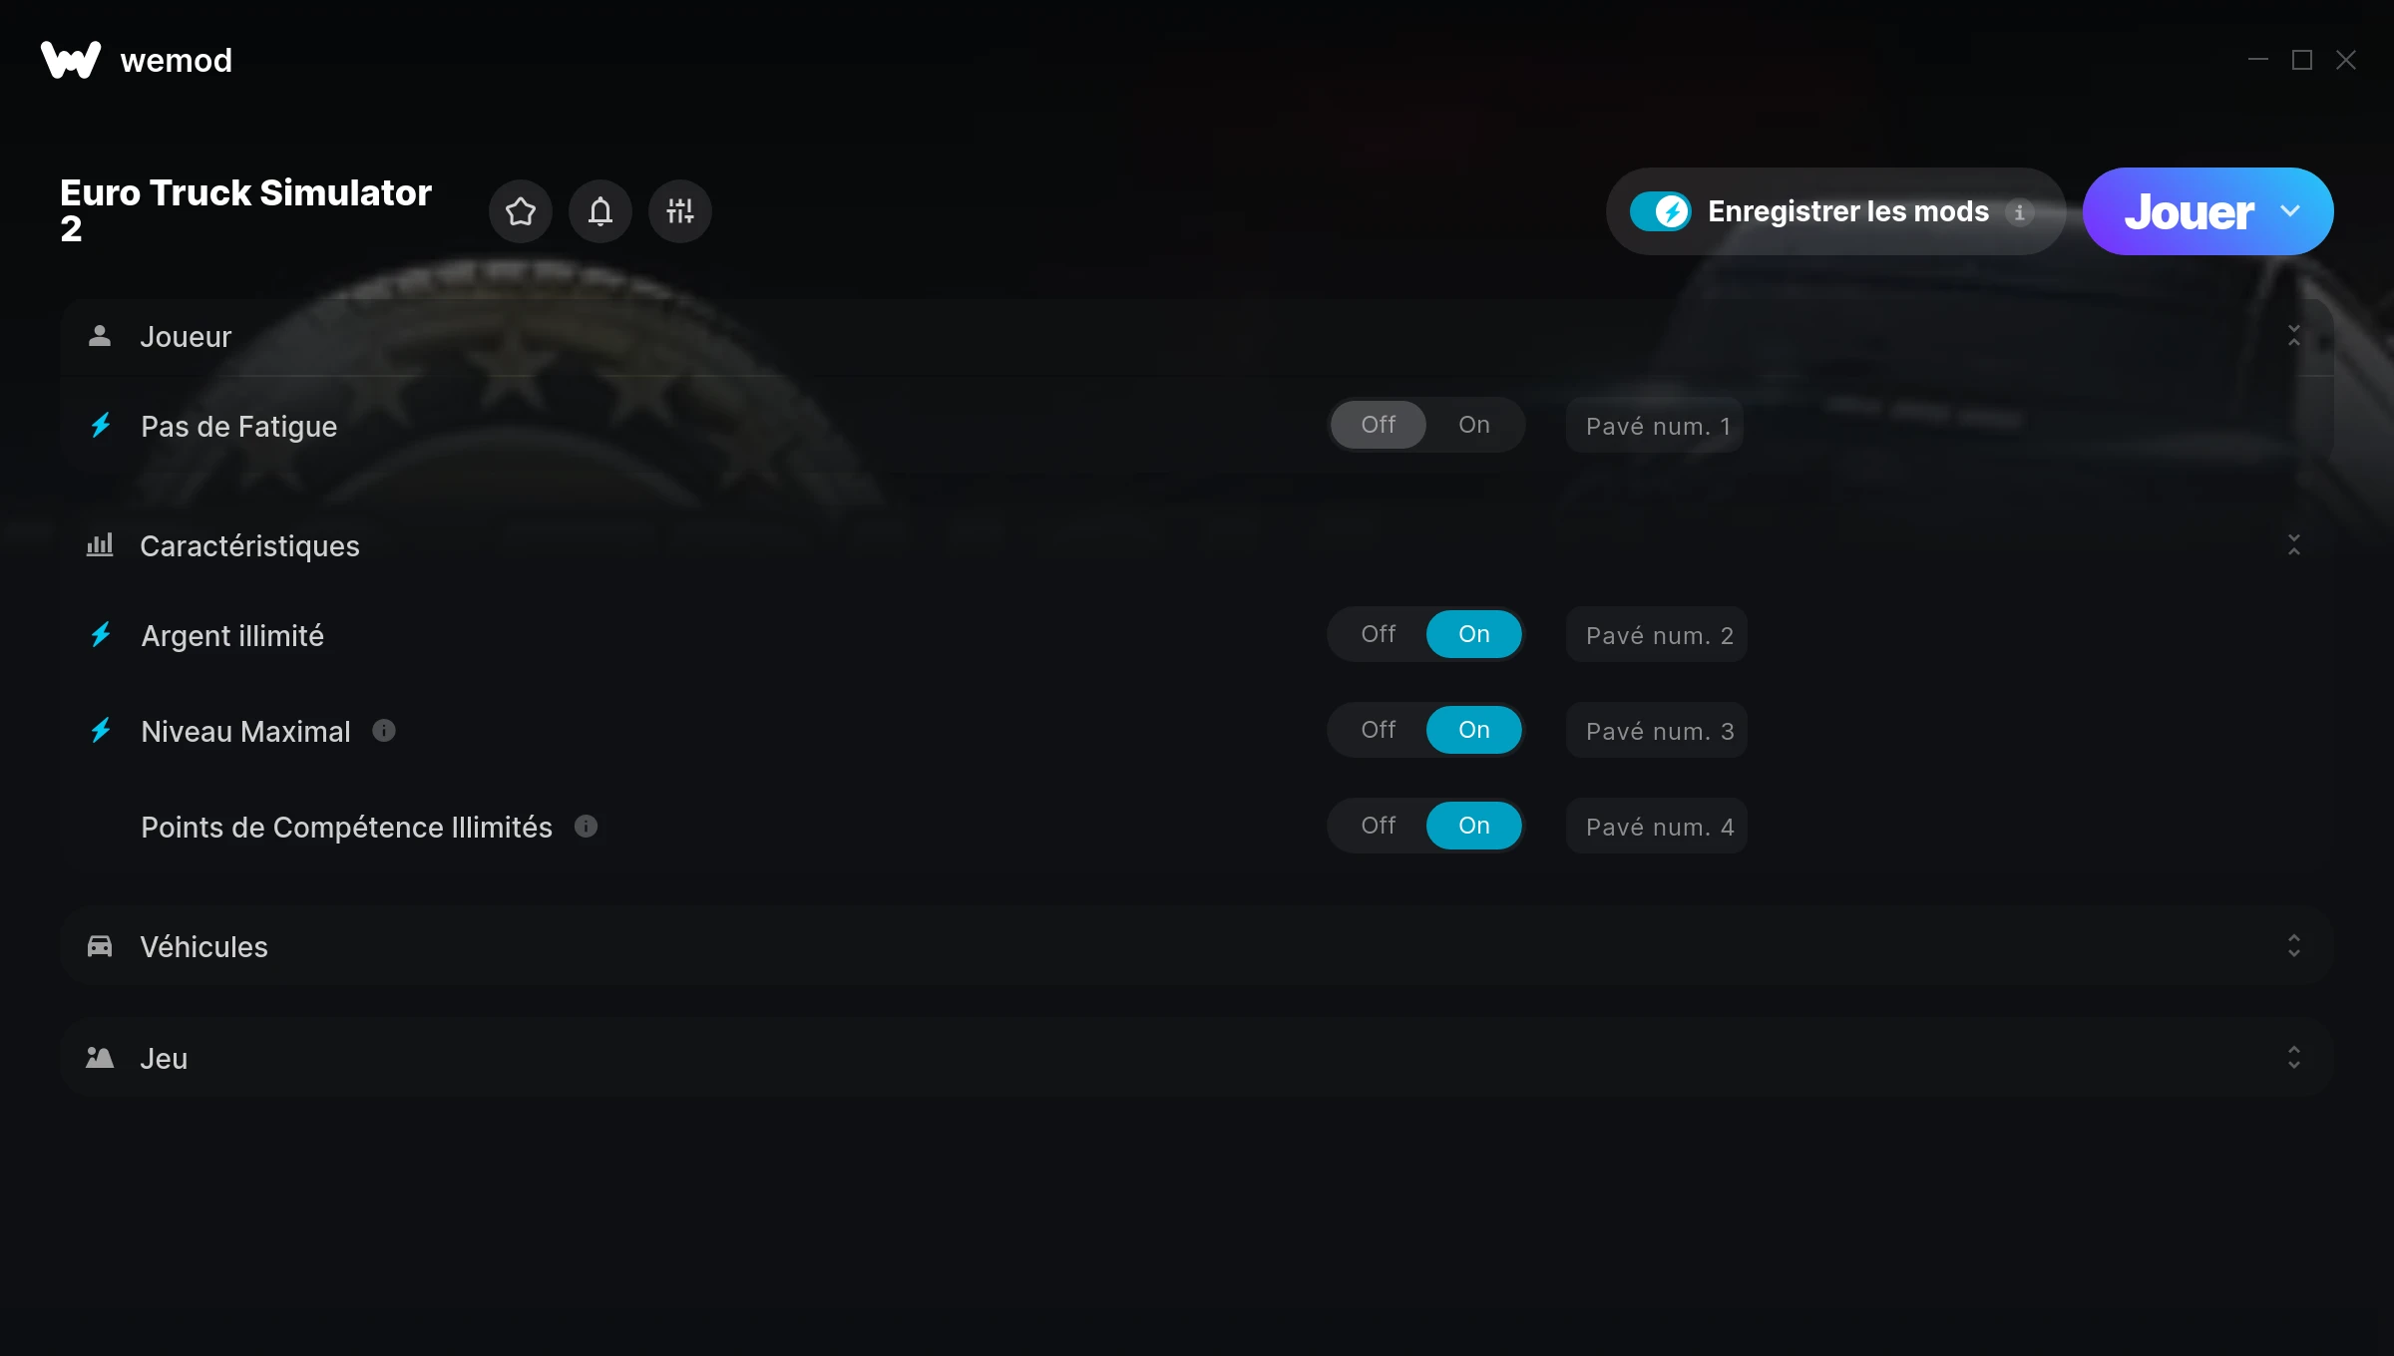Click the WeMod logo icon

pyautogui.click(x=71, y=60)
